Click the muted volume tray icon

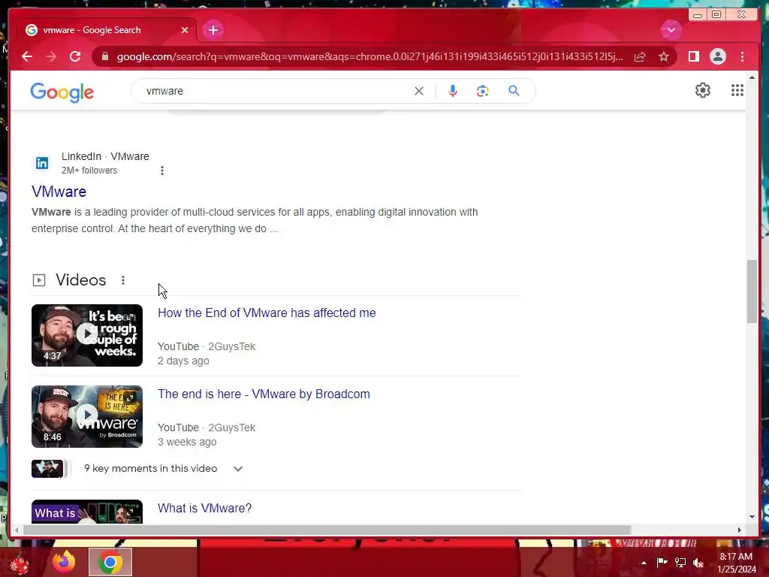(x=698, y=563)
